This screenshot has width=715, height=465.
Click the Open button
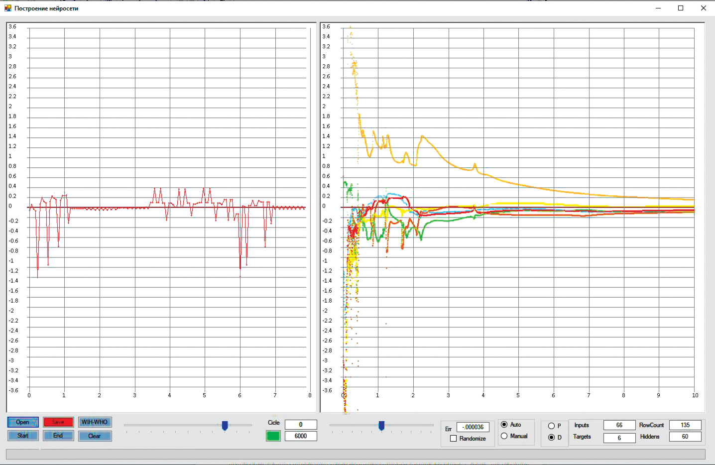point(23,422)
